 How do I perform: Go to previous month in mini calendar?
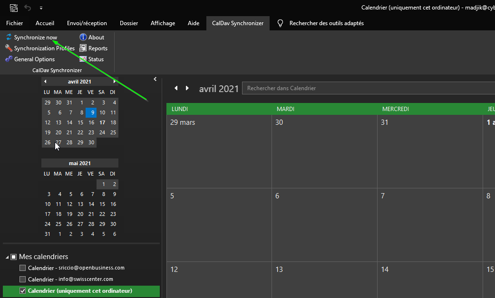(46, 82)
